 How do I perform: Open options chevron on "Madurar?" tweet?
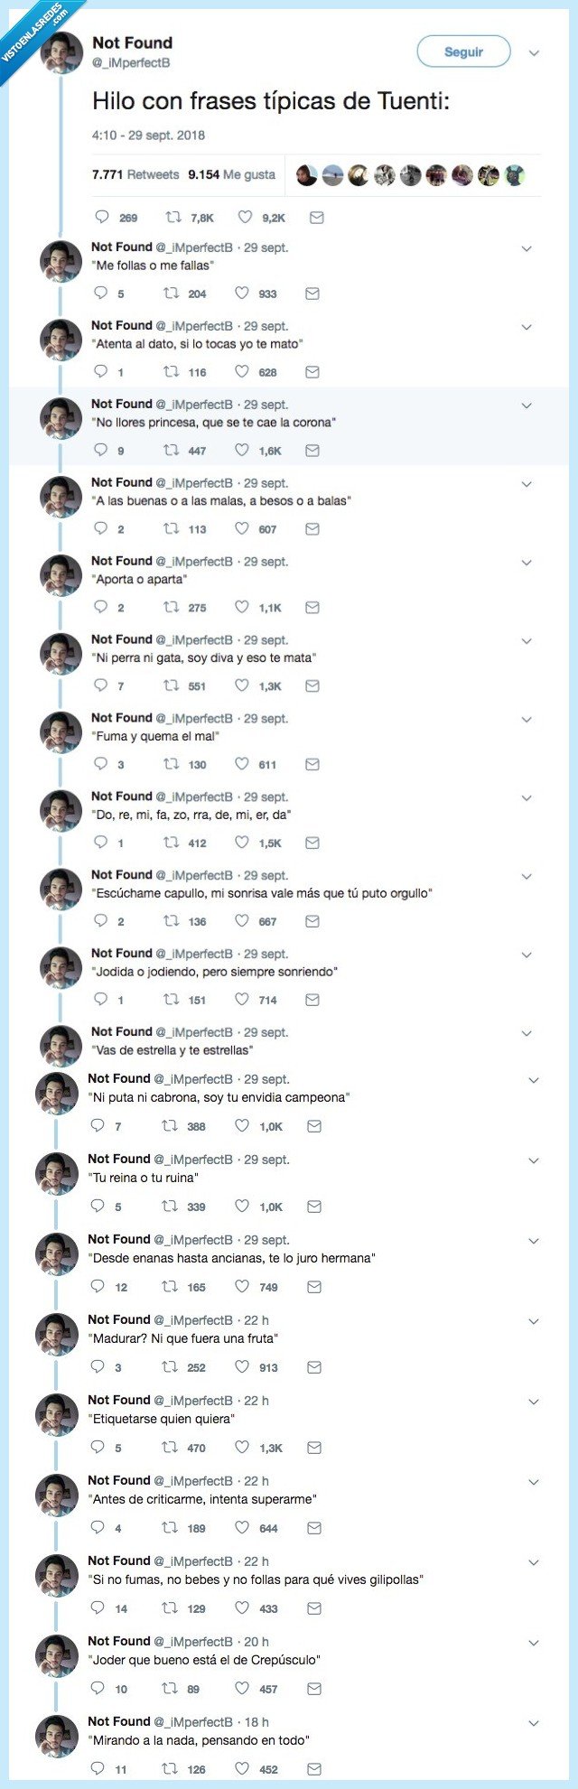(533, 1321)
